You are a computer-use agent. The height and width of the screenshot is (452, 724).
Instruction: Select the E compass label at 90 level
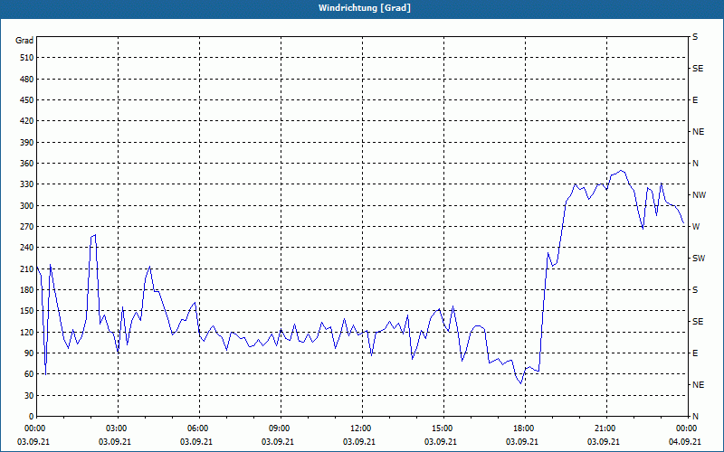[695, 353]
